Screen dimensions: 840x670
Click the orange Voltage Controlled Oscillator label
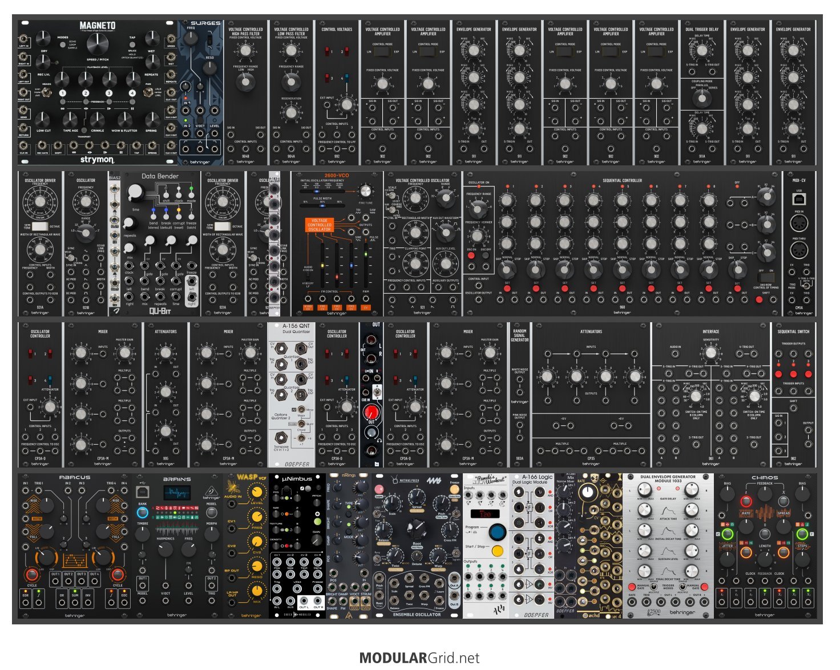coord(320,224)
